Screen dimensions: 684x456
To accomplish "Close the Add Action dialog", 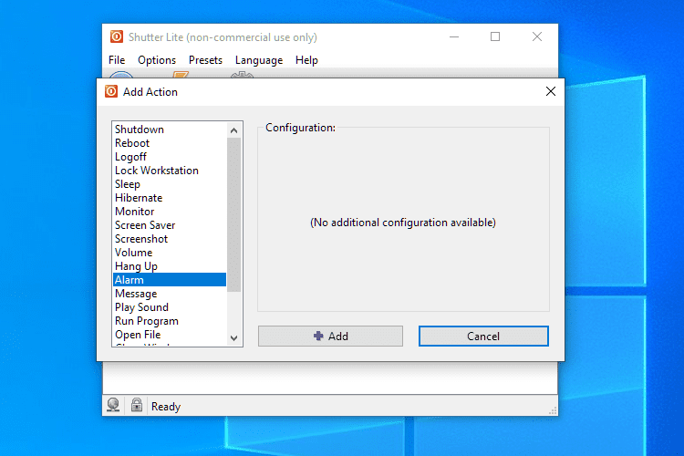I will (551, 91).
